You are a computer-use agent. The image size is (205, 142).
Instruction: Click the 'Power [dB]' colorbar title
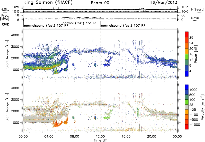point(196,54)
